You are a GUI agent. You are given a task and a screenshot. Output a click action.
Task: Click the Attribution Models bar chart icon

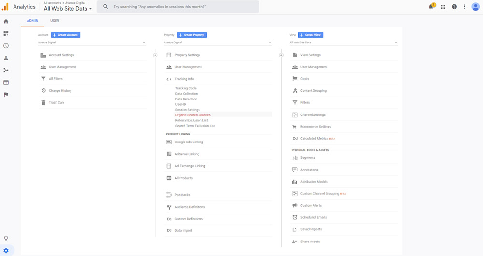pos(295,182)
